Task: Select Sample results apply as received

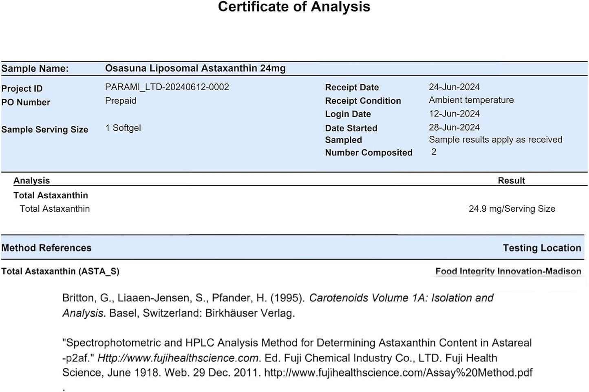Action: (495, 140)
